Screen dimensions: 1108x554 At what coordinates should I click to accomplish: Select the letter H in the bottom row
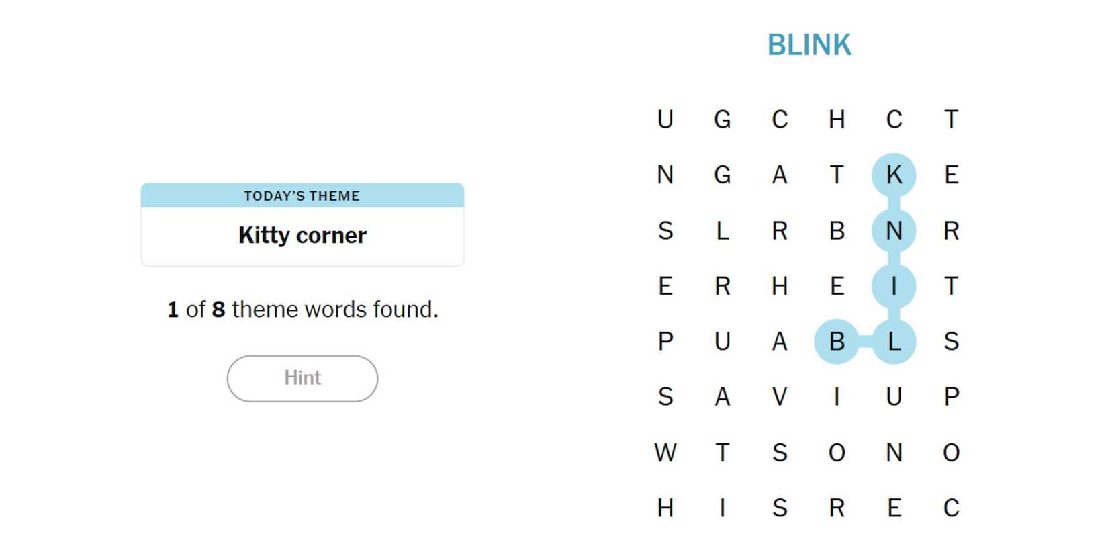[x=665, y=508]
